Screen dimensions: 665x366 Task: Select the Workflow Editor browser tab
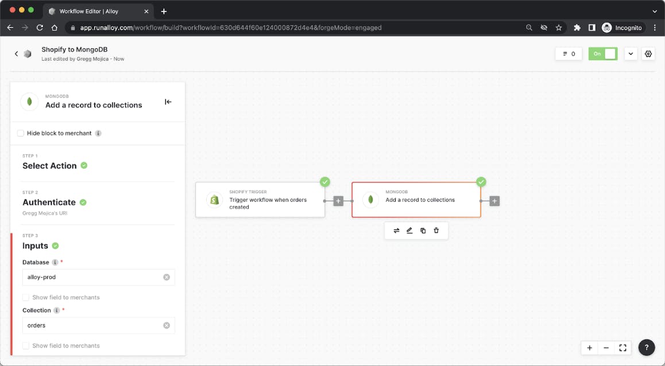coord(95,11)
